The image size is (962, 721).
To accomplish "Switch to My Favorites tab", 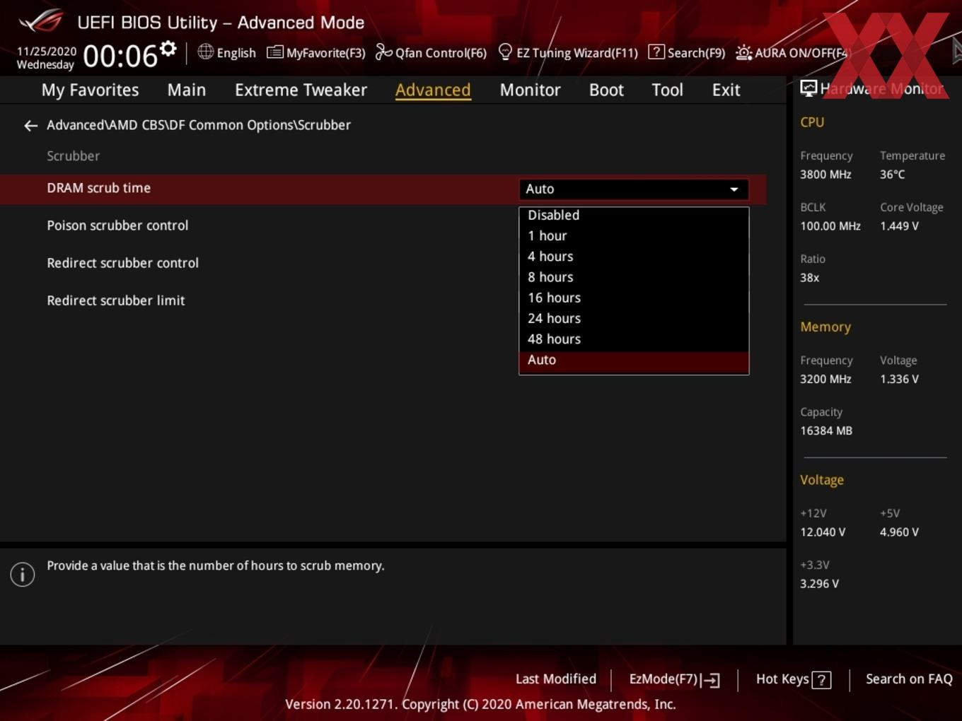I will [90, 90].
